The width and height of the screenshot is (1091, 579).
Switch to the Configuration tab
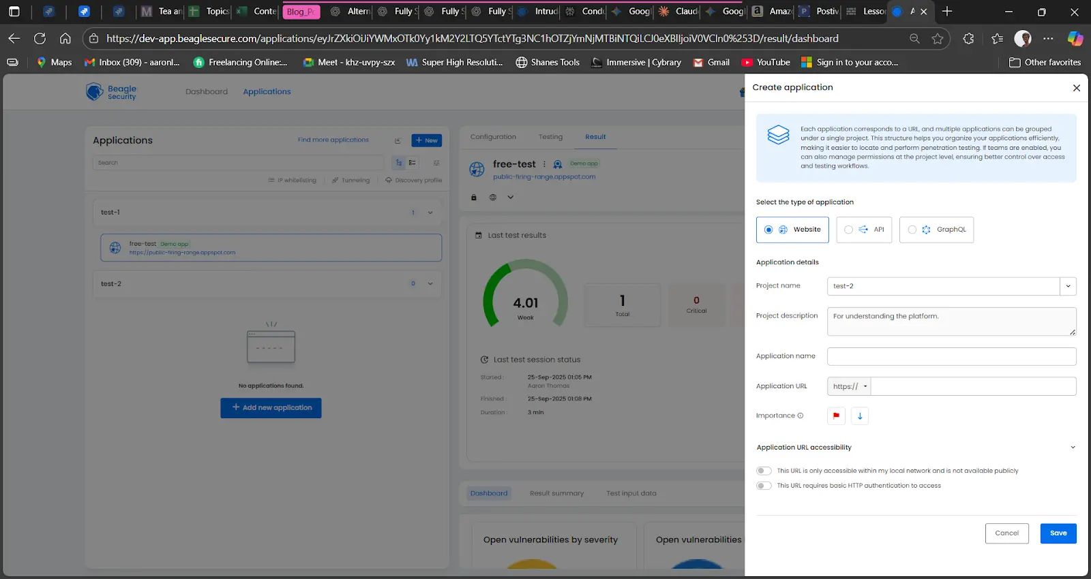pyautogui.click(x=493, y=137)
